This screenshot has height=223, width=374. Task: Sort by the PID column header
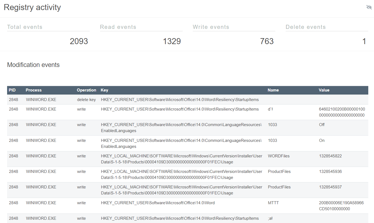pyautogui.click(x=12, y=90)
